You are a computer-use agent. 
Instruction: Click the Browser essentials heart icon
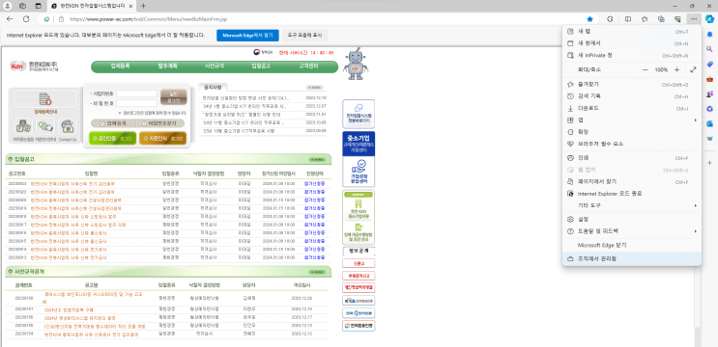pos(677,19)
